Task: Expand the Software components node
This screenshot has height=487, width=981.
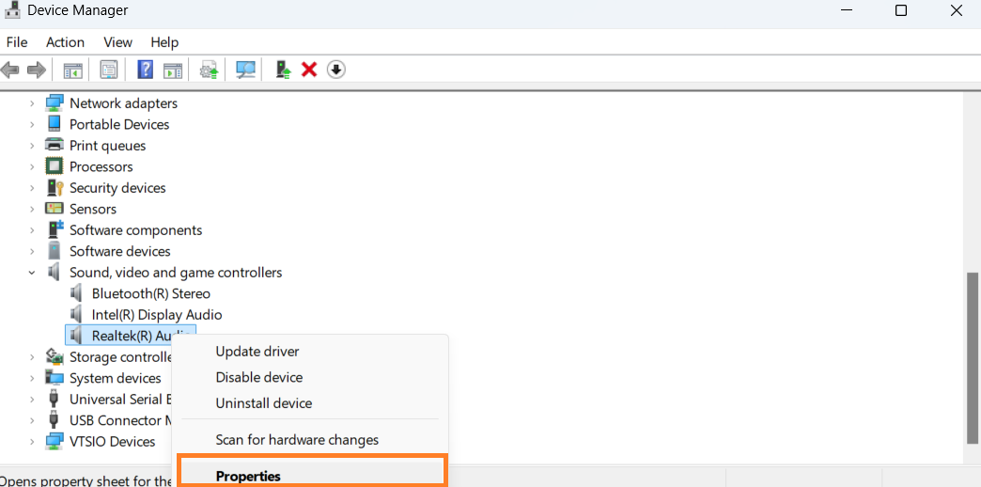Action: coord(32,230)
